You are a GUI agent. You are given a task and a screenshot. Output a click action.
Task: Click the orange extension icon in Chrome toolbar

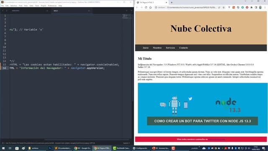(234, 8)
